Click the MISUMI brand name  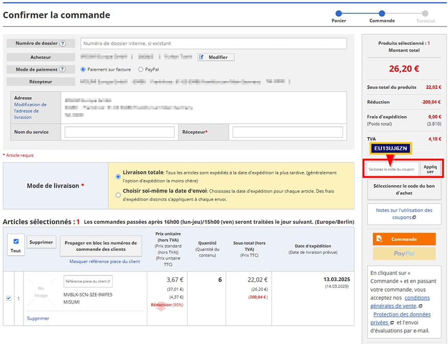click(x=72, y=302)
